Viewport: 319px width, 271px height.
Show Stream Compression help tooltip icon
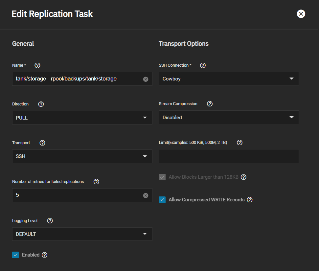210,104
